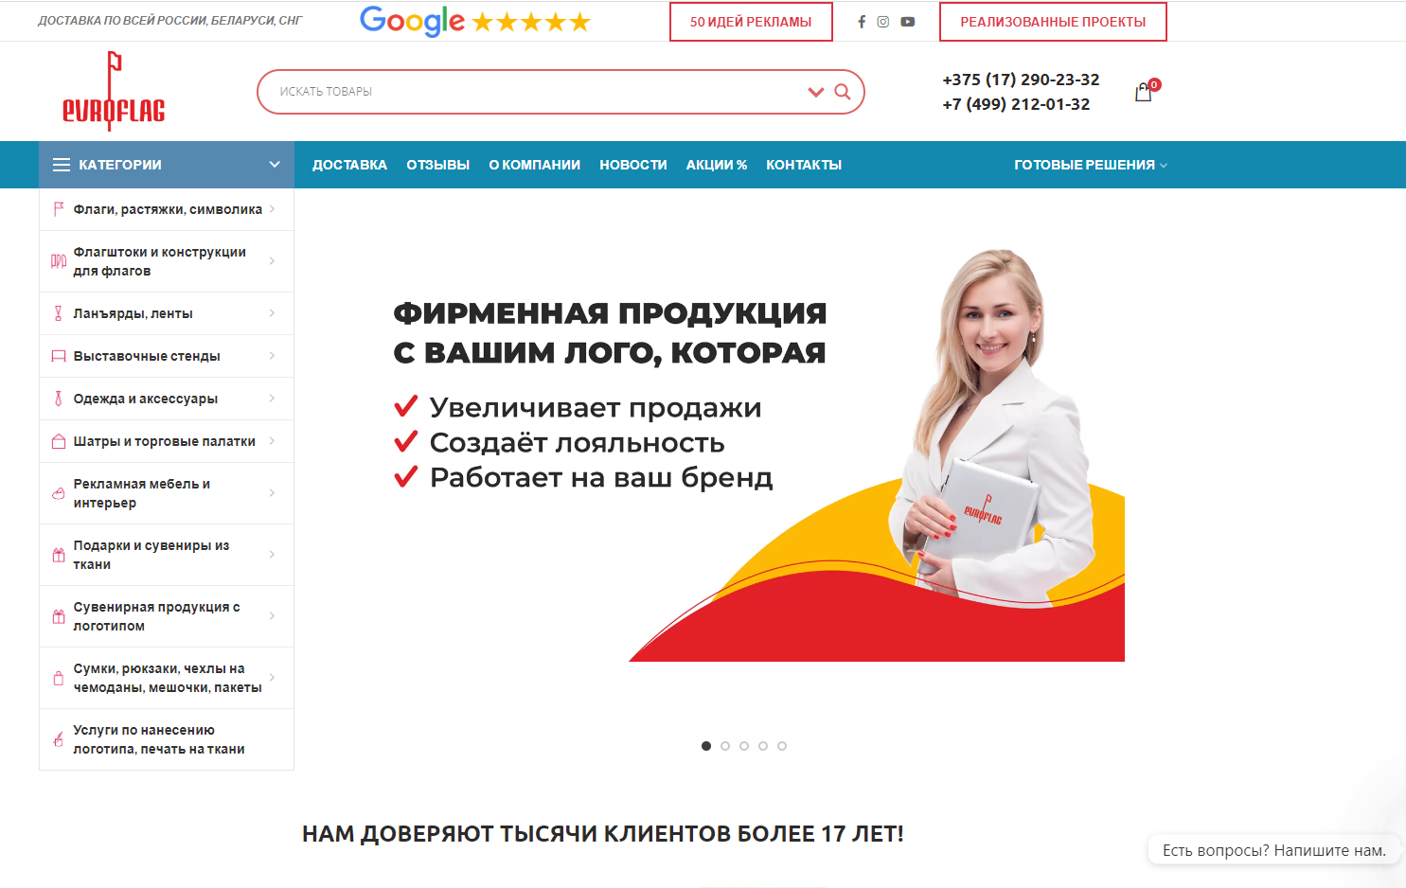Click the Euroflag logo
The height and width of the screenshot is (888, 1406).
(114, 91)
